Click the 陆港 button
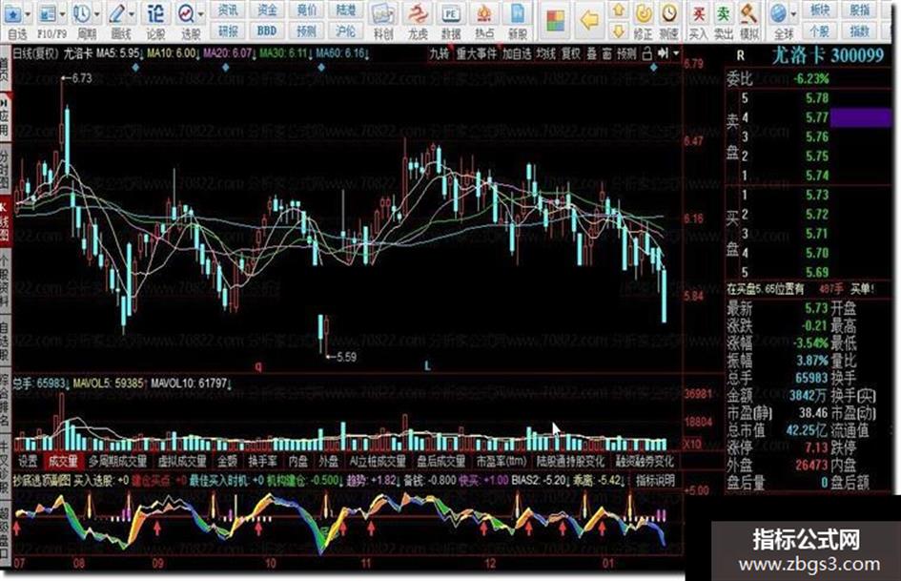Image resolution: width=901 pixels, height=581 pixels. 346,10
